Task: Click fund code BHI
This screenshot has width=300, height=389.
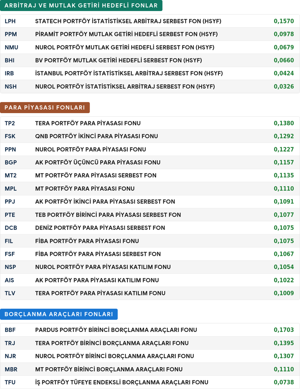Action: point(9,60)
